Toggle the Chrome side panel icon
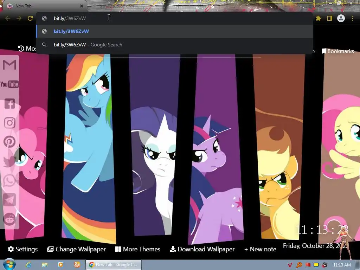The width and height of the screenshot is (360, 270). 330,18
